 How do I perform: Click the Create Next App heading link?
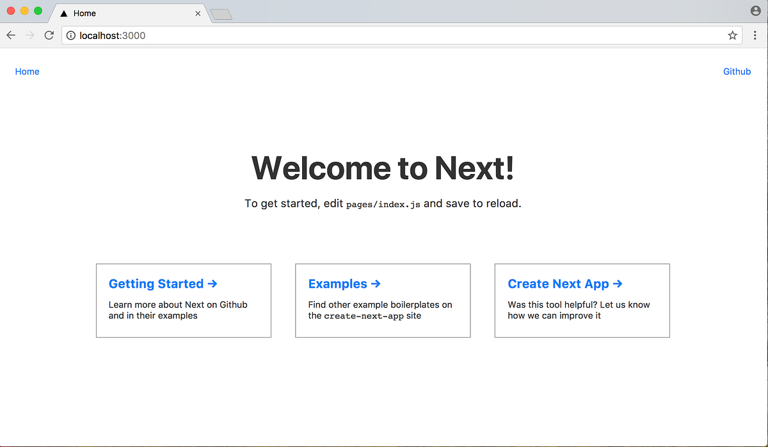coord(558,284)
